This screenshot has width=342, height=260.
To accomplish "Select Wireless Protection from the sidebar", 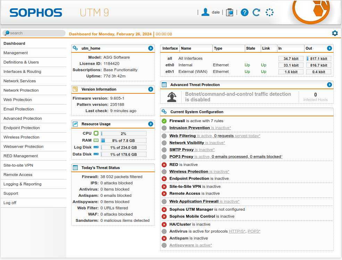I will [22, 137].
